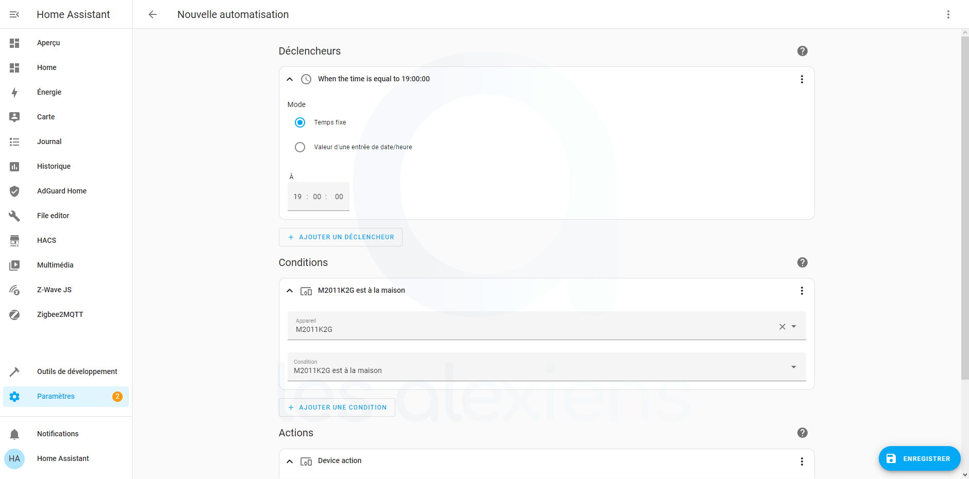Image resolution: width=969 pixels, height=479 pixels.
Task: Open AdGuard Home in the sidebar
Action: coord(66,191)
